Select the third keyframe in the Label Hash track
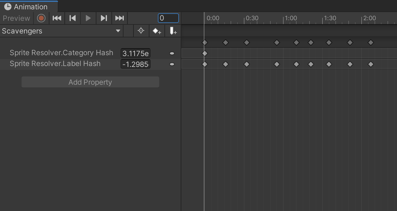This screenshot has width=397, height=211. point(247,64)
